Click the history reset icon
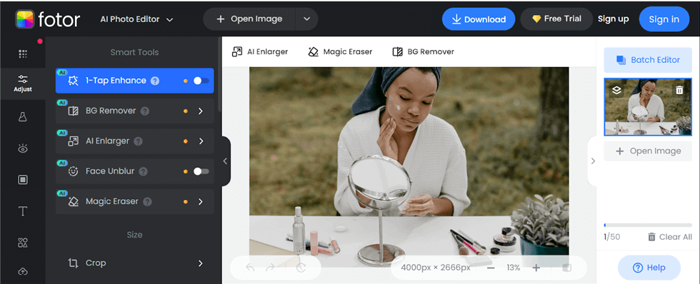This screenshot has width=700, height=284. point(301,268)
